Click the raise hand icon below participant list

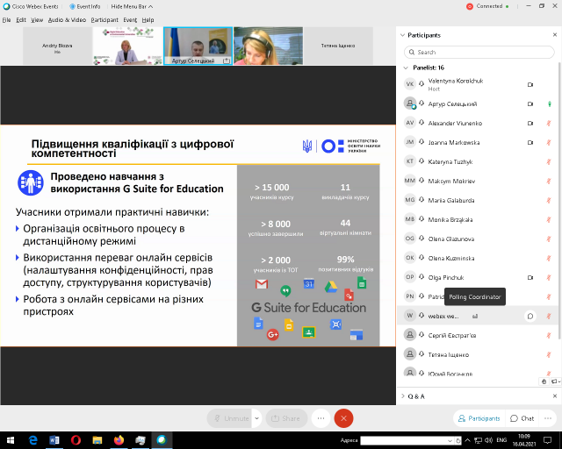(544, 381)
